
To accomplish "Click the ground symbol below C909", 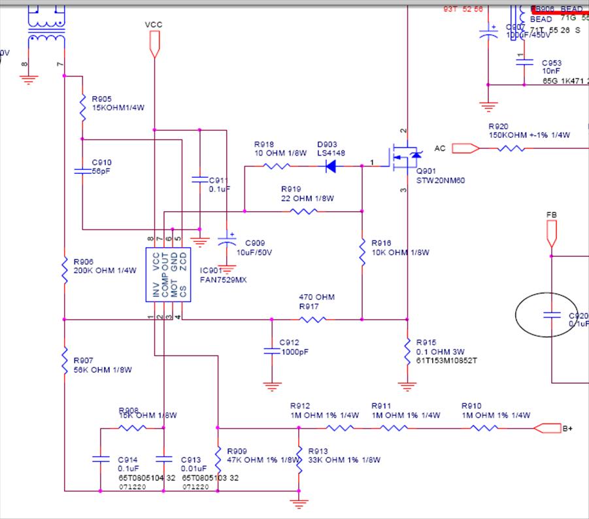I will click(227, 269).
